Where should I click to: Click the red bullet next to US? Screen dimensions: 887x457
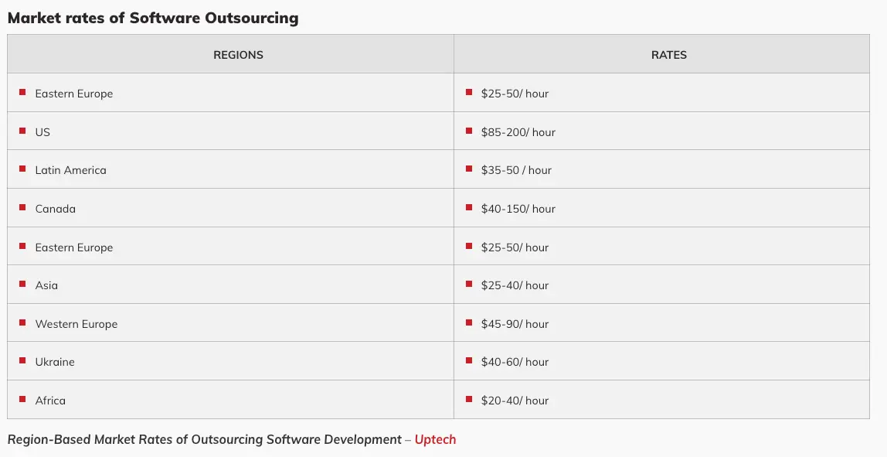22,131
